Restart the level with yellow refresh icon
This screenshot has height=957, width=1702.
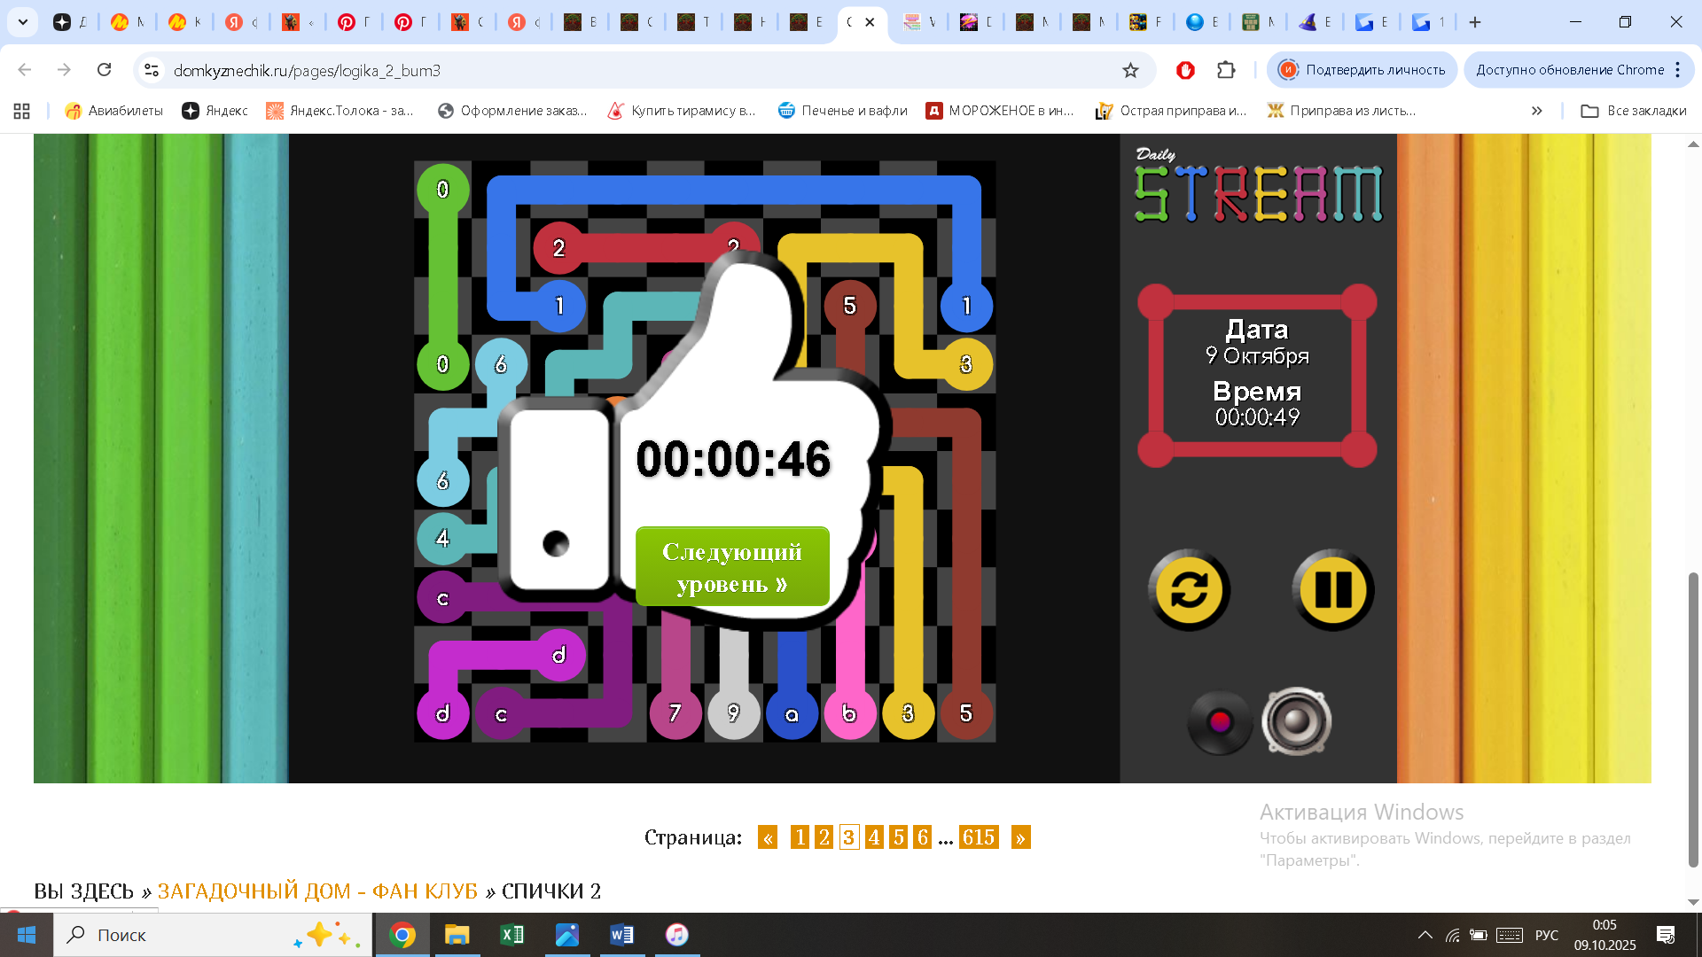pyautogui.click(x=1189, y=590)
